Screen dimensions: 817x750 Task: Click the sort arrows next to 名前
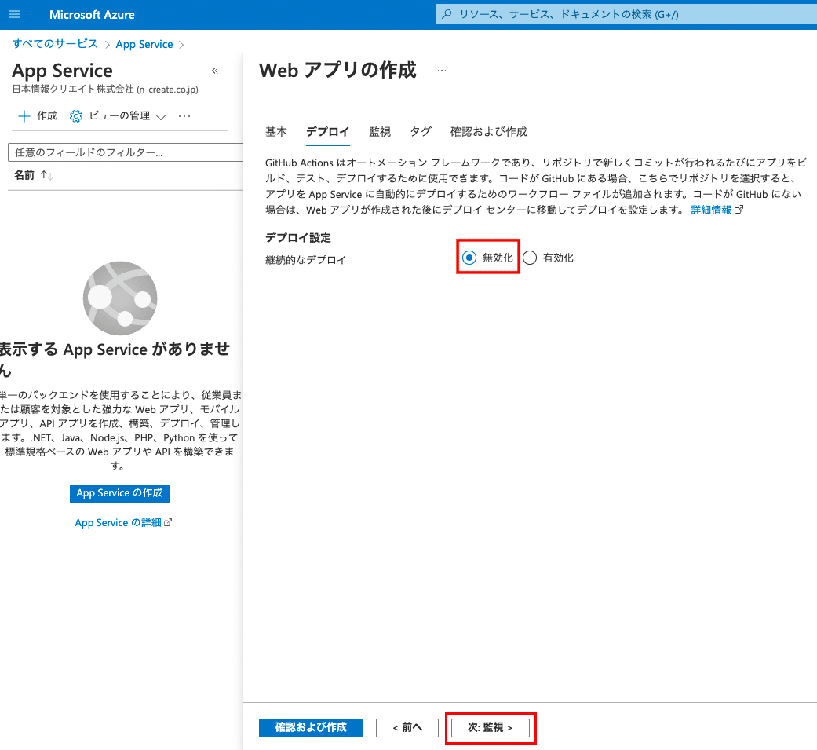46,176
